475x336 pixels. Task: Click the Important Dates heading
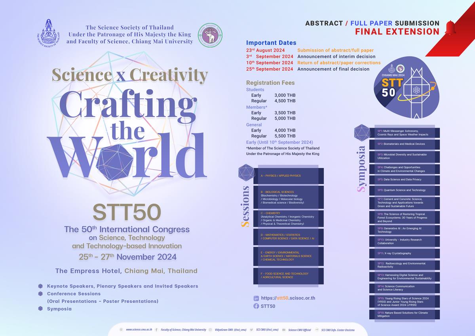(x=271, y=43)
